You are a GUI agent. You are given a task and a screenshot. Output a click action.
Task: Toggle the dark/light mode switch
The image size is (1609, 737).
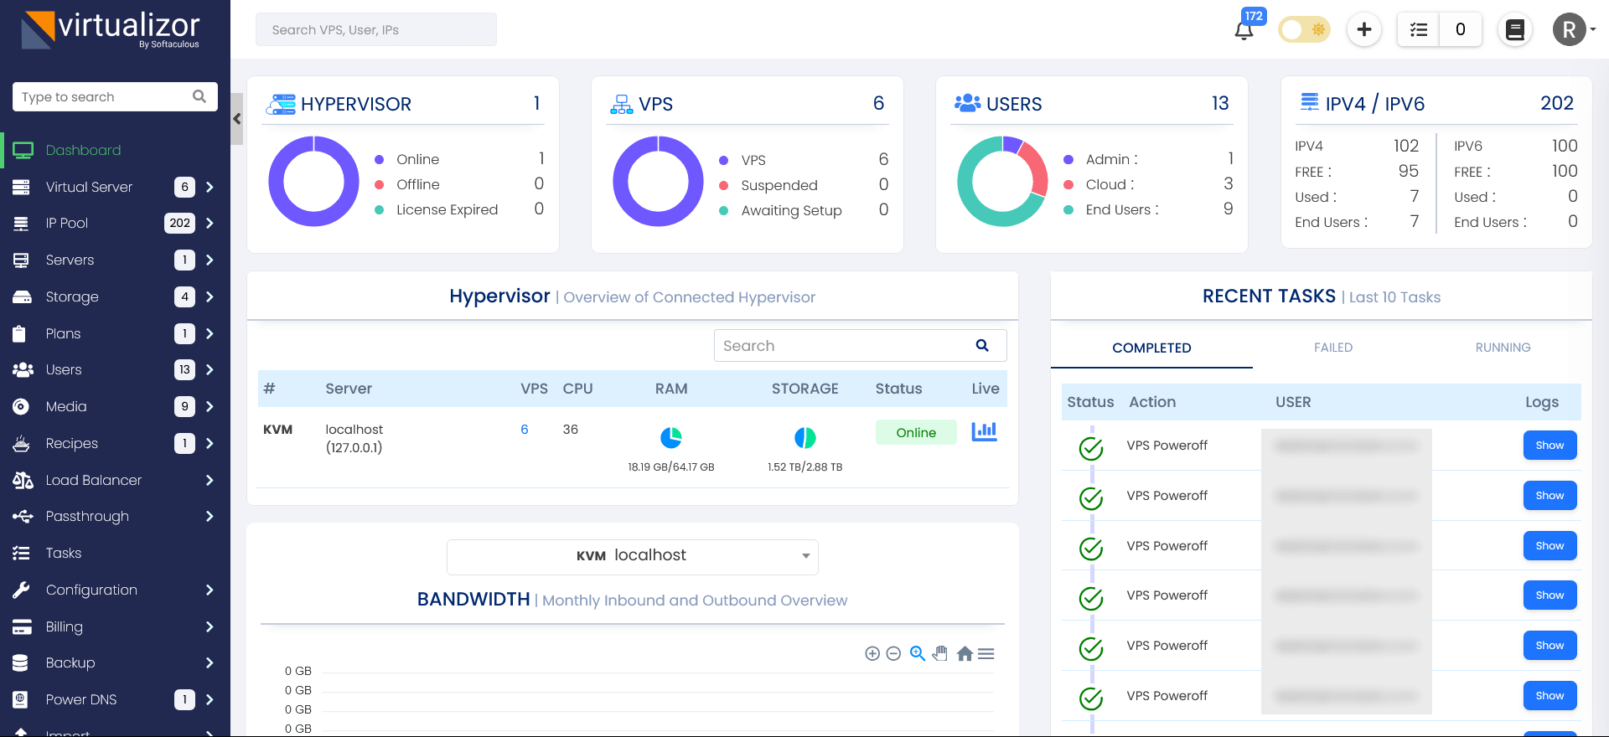(1304, 30)
